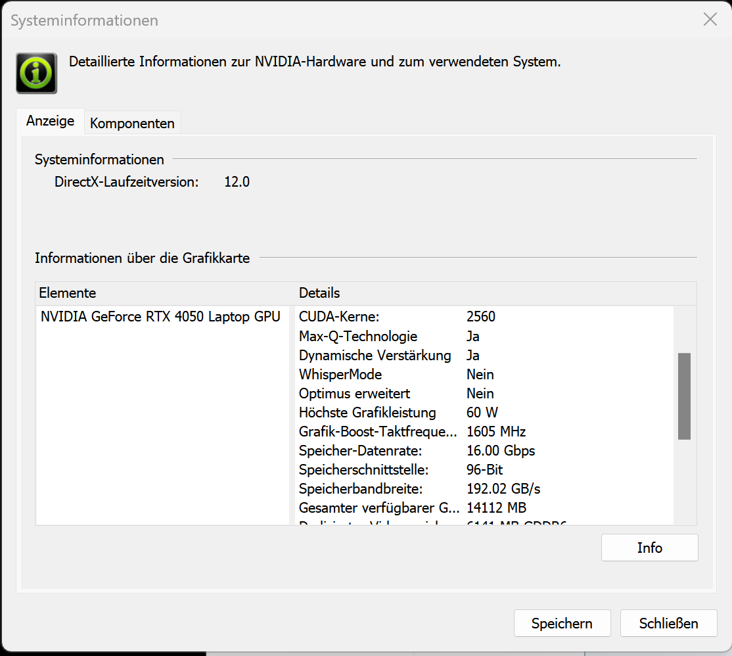
Task: Click the Schließen button
Action: (x=668, y=623)
